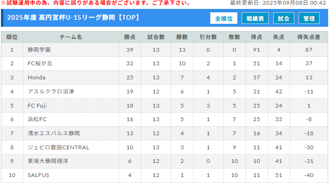
Task: Click the 順位 column header
Action: coord(12,37)
